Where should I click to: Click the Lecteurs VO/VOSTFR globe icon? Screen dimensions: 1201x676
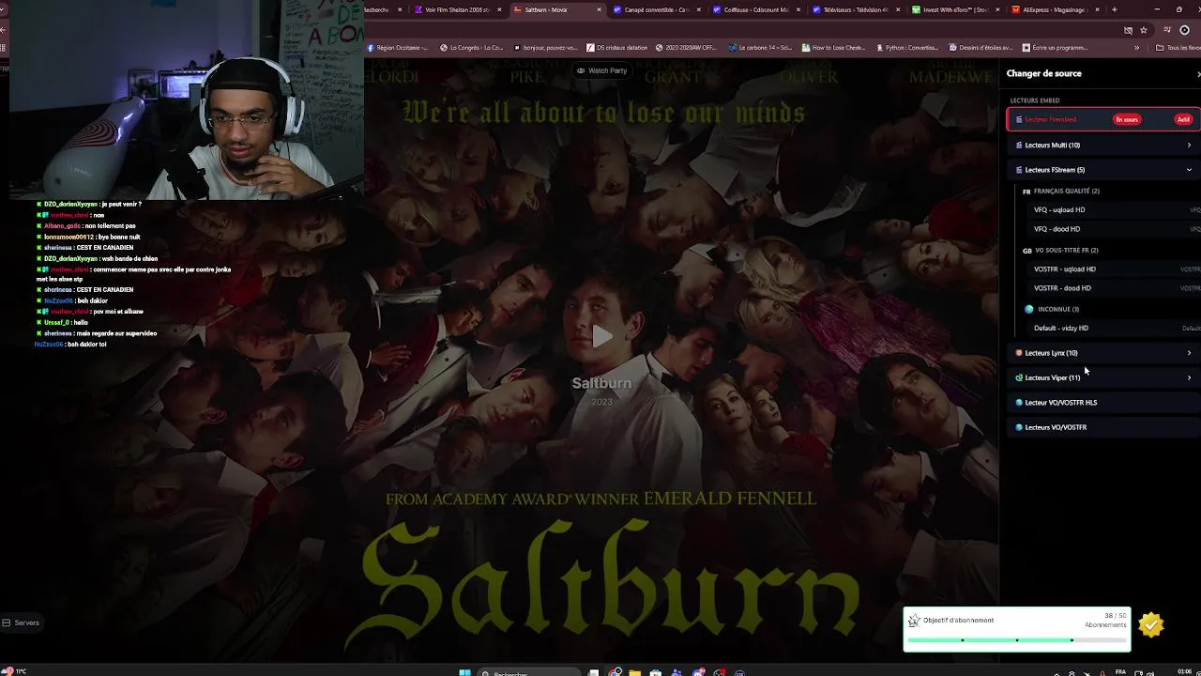tap(1019, 427)
